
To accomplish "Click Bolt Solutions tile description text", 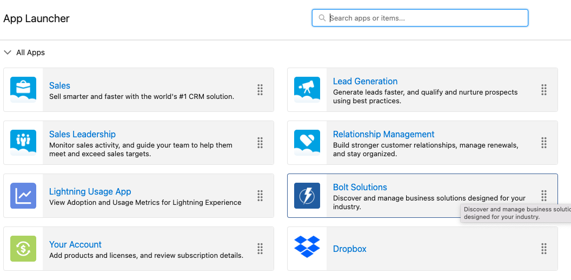I will tap(429, 203).
